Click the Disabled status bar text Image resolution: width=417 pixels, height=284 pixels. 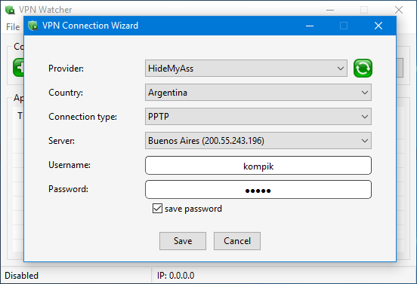(22, 276)
